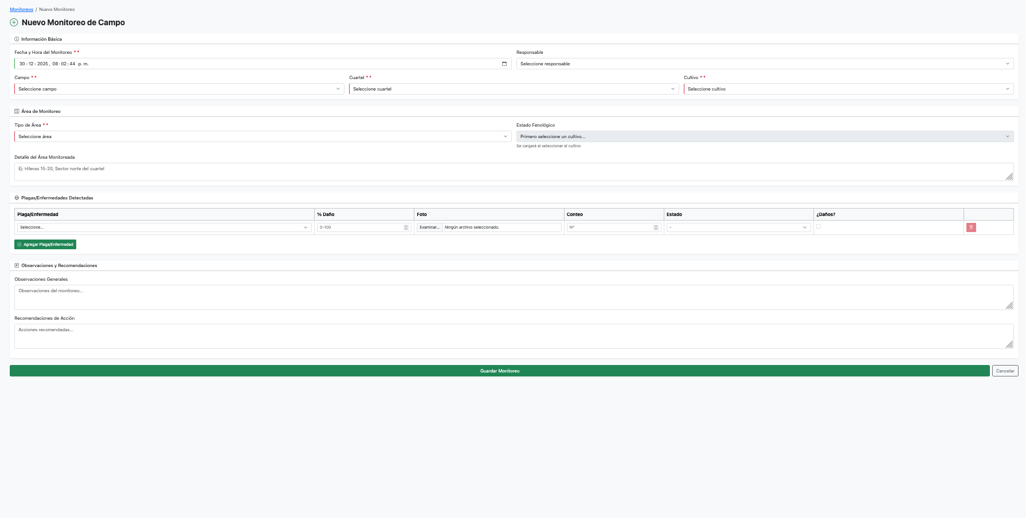
Task: Click the plus icon beside page title
Action: point(14,22)
